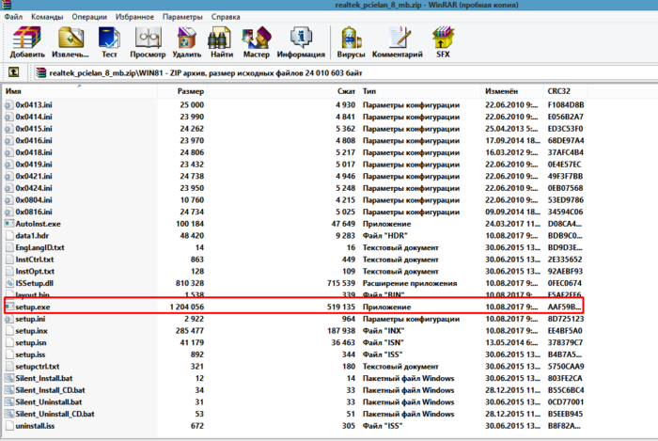Show archive Информация (Info)
This screenshot has height=441, width=658.
click(x=301, y=42)
